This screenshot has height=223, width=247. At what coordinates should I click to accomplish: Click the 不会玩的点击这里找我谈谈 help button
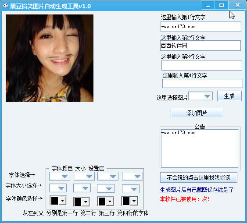pyautogui.click(x=199, y=177)
